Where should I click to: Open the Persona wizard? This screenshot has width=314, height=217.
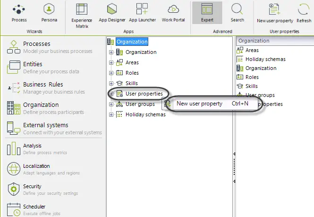click(49, 13)
